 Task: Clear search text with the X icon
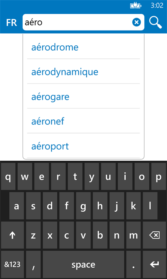coord(136,22)
